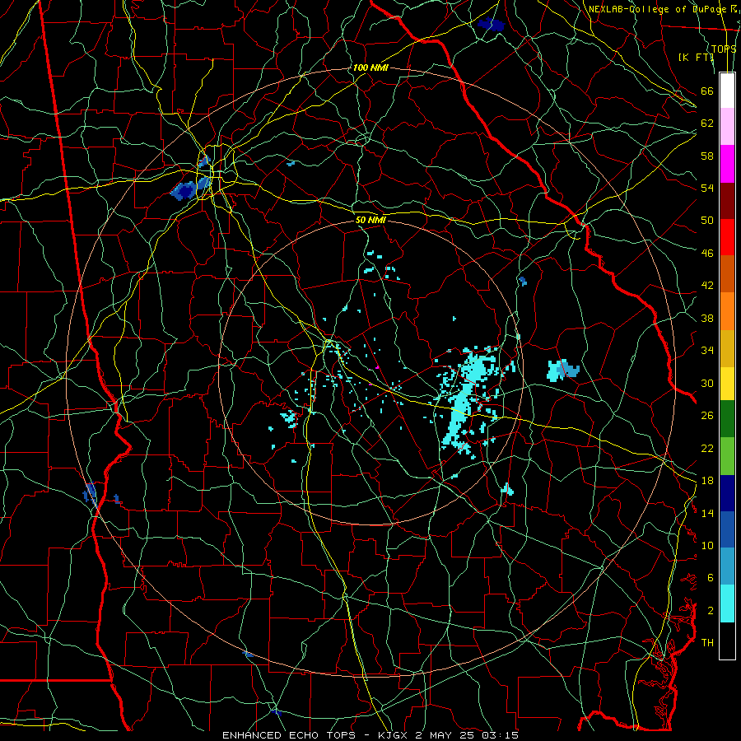
Task: Click the dark blue echo beside NEXLAB title
Action: (x=491, y=24)
